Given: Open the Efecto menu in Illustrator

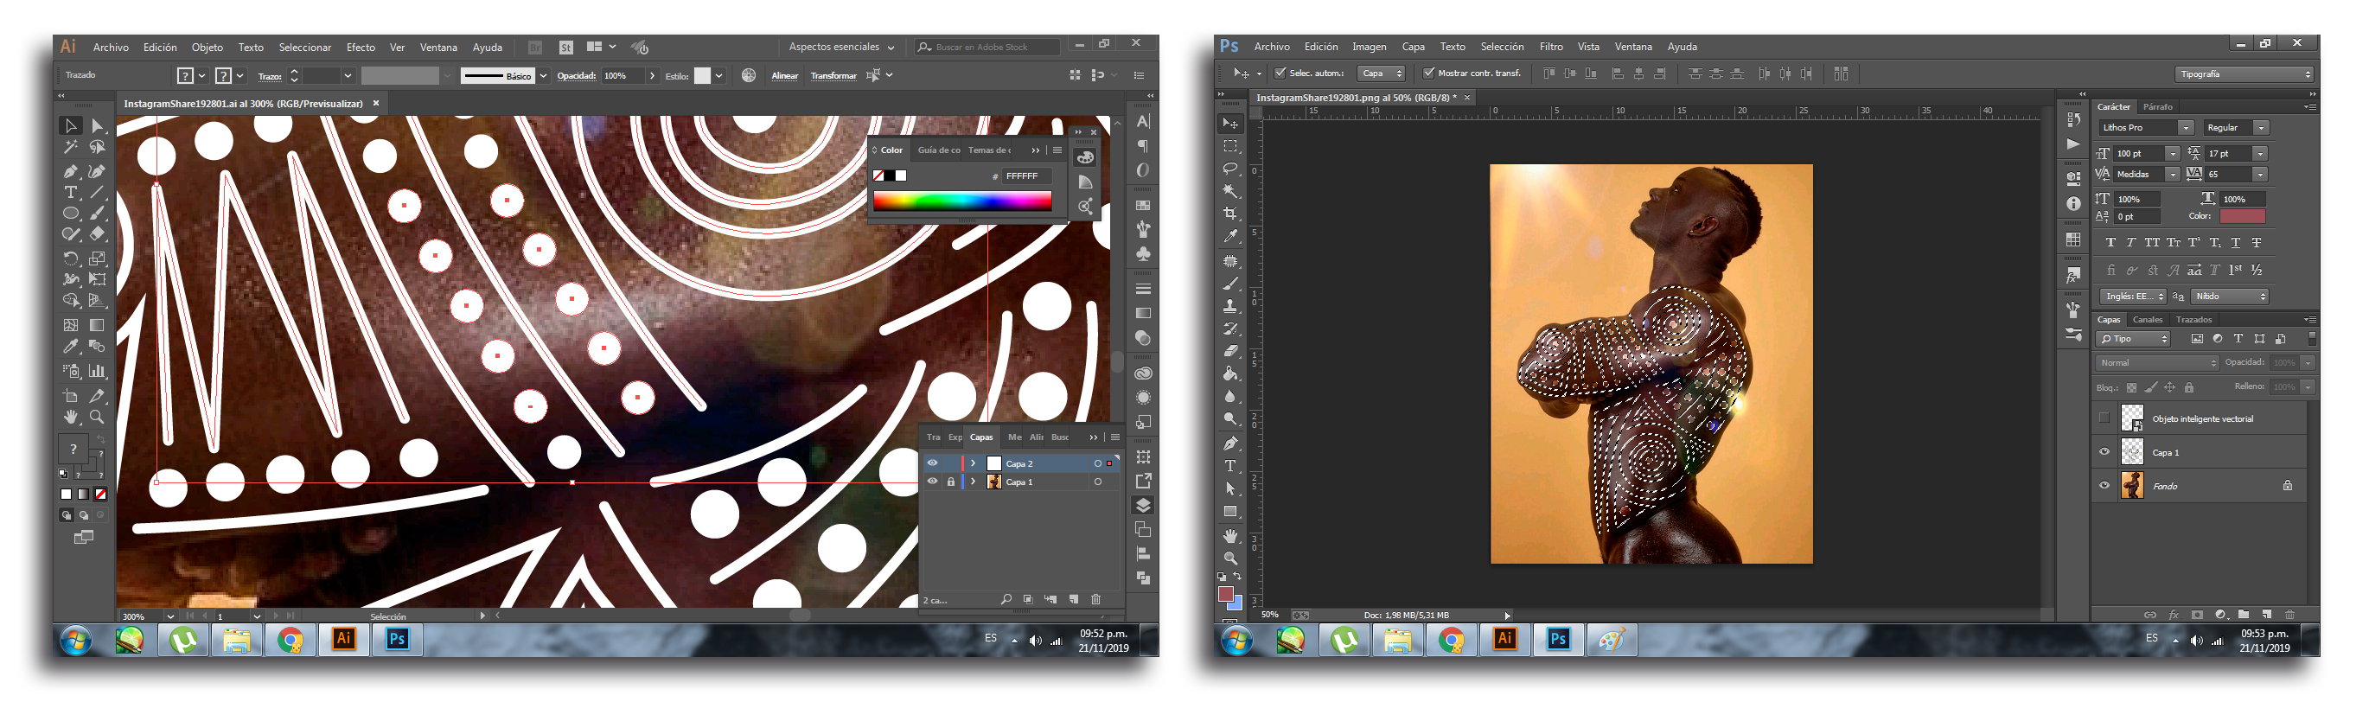Looking at the screenshot, I should click(361, 47).
